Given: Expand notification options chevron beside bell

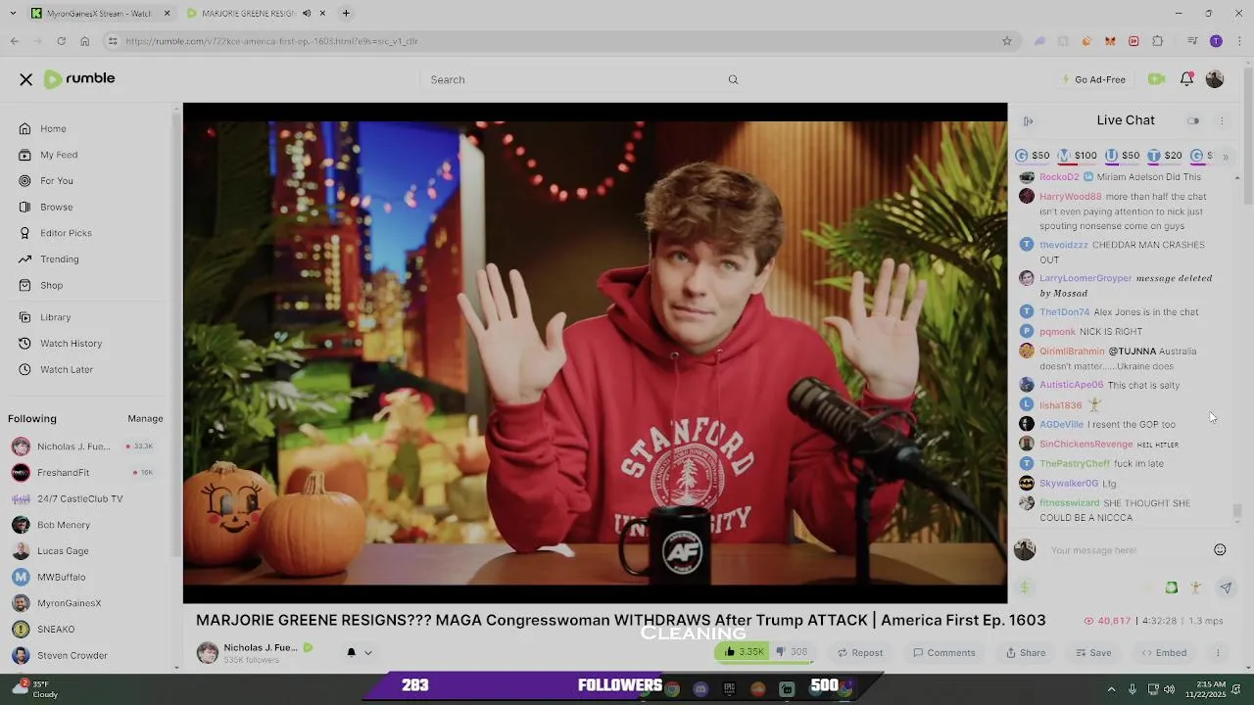Looking at the screenshot, I should pos(368,653).
